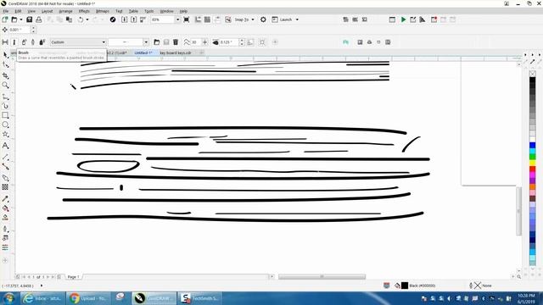
Task: Click the Undo button
Action: 81,19
